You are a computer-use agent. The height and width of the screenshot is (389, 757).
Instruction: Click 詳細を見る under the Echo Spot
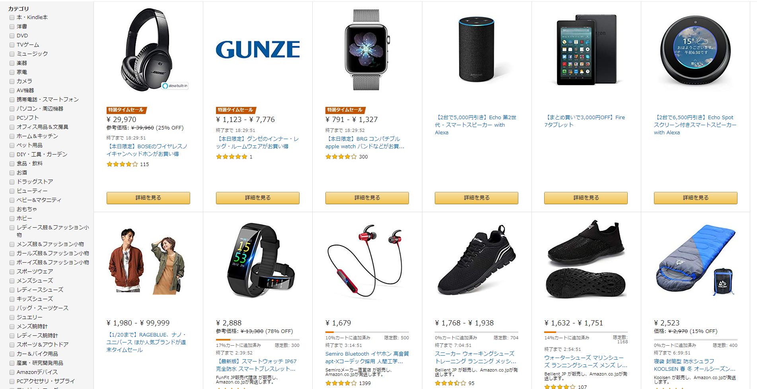pos(695,198)
